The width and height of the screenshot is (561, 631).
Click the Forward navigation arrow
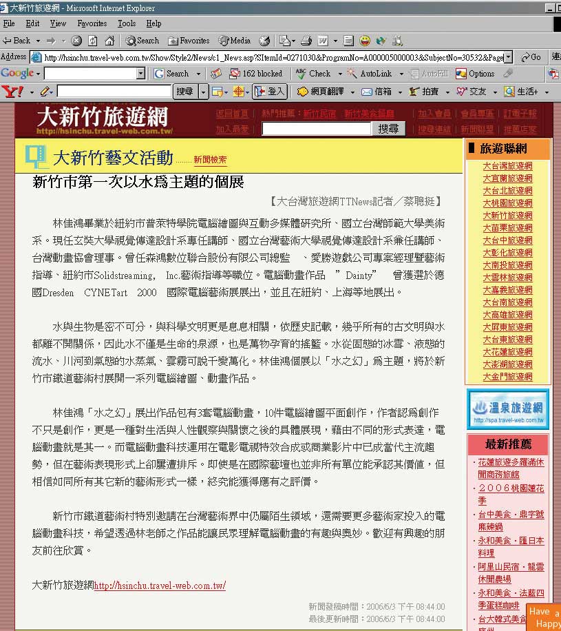point(51,41)
